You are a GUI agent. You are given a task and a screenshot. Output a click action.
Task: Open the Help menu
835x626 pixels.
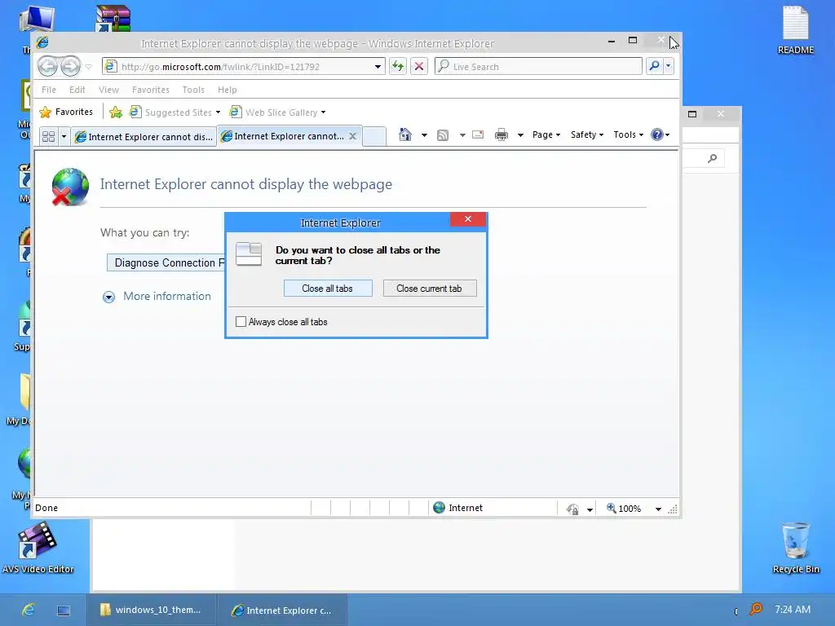tap(228, 90)
